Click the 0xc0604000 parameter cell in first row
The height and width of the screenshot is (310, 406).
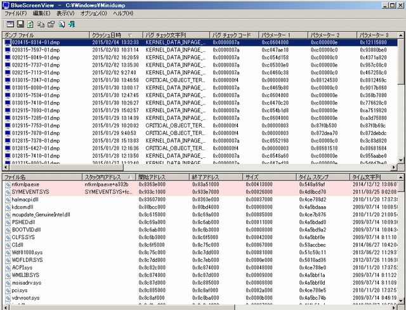pyautogui.click(x=275, y=42)
